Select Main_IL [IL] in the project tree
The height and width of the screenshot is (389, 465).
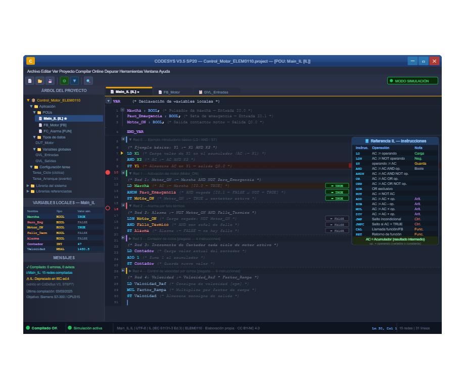tap(69, 119)
